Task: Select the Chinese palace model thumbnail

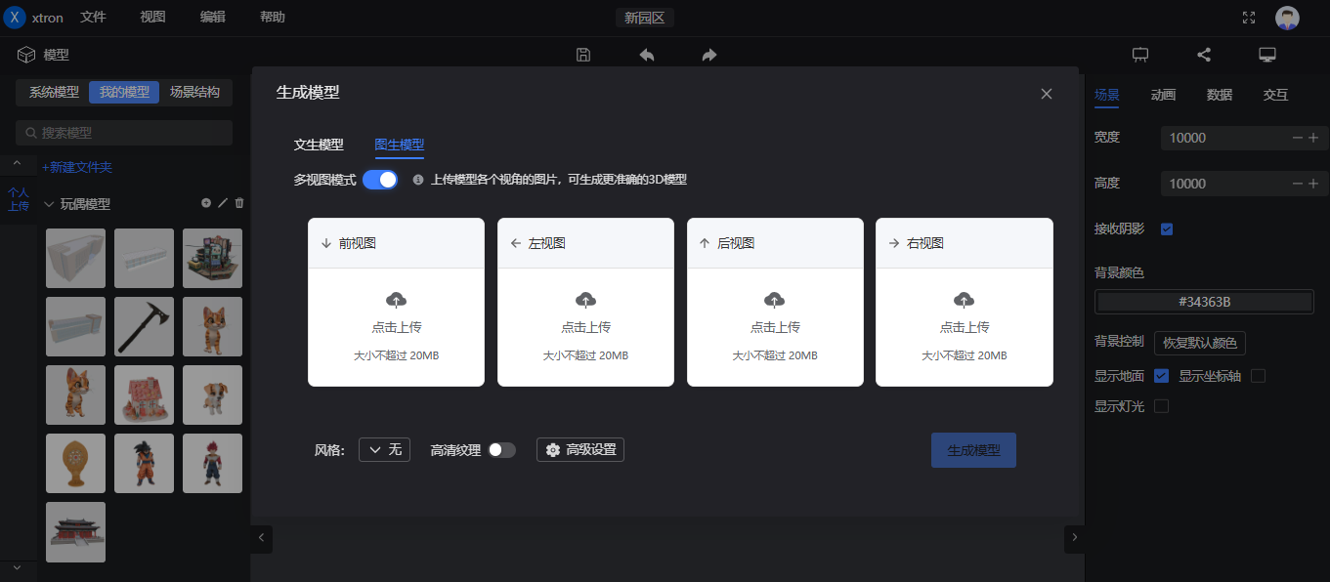Action: (x=75, y=531)
